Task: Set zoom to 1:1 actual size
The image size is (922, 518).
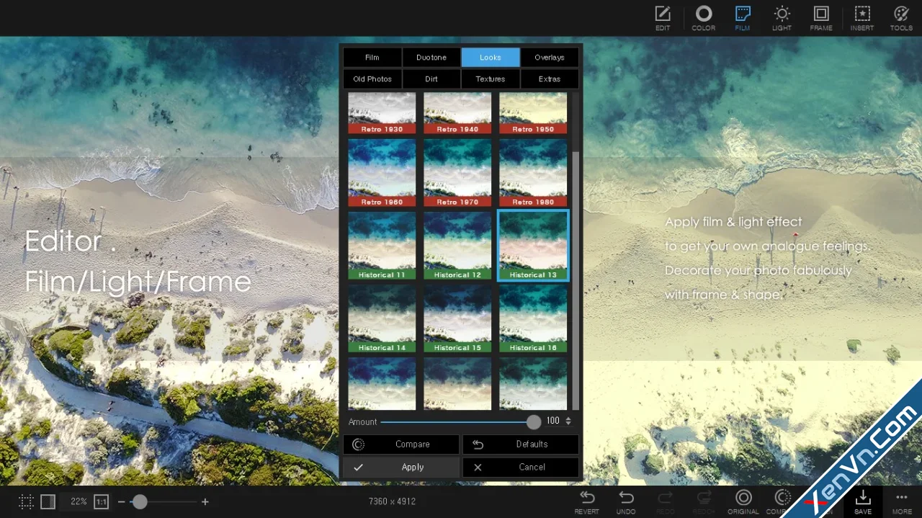Action: point(102,501)
